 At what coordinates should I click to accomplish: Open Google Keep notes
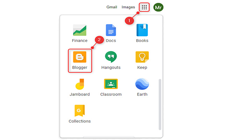(142, 61)
